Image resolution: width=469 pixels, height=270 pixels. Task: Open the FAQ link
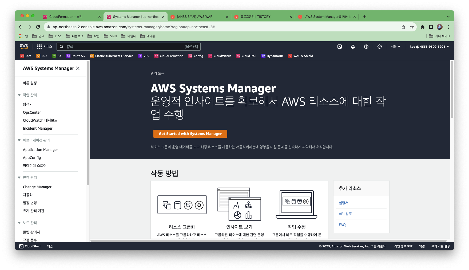(342, 225)
